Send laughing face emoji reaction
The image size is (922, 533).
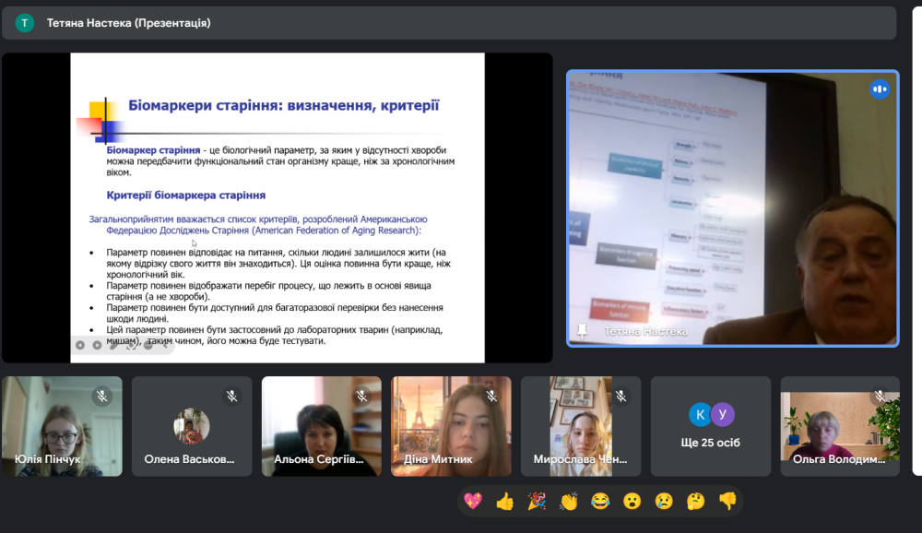tap(600, 502)
